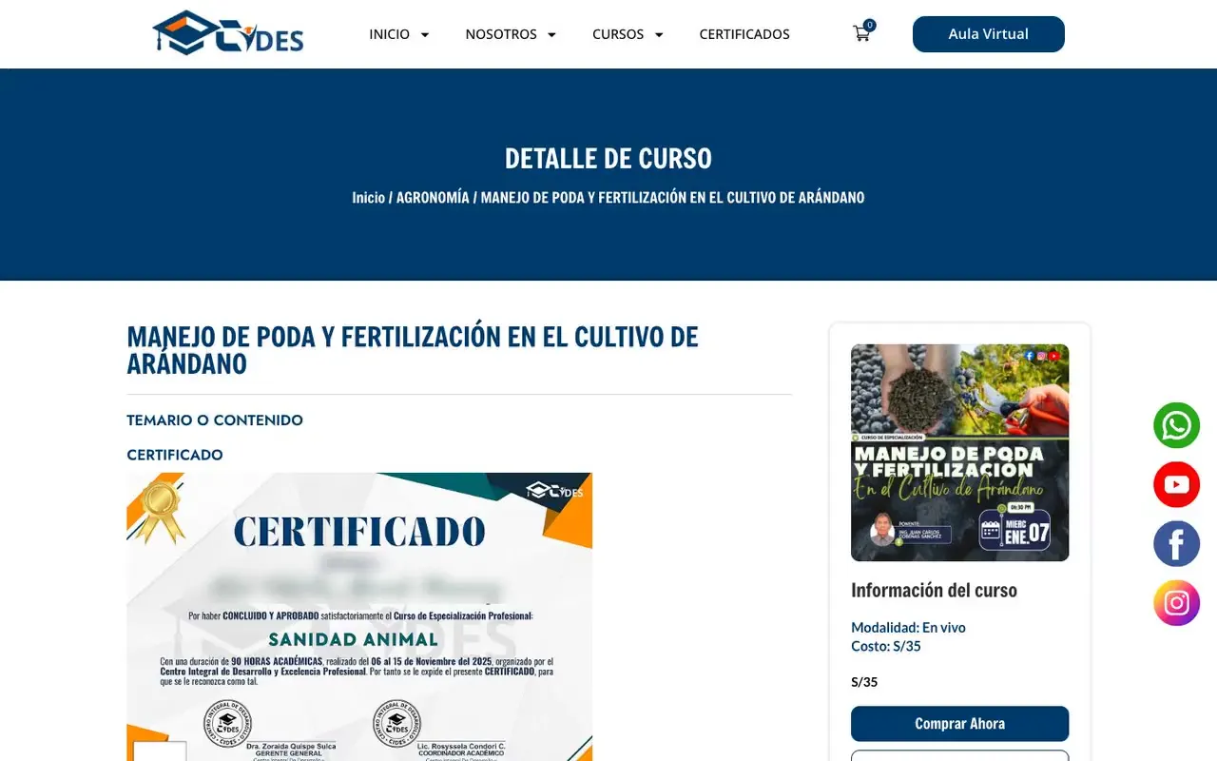Click the CERTIFICADO section heading
The width and height of the screenshot is (1217, 761).
coord(175,455)
